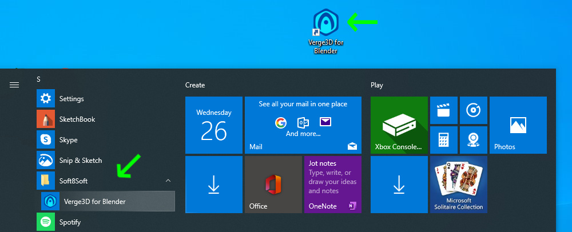Click the Outlook logo in the Mail tile

304,123
